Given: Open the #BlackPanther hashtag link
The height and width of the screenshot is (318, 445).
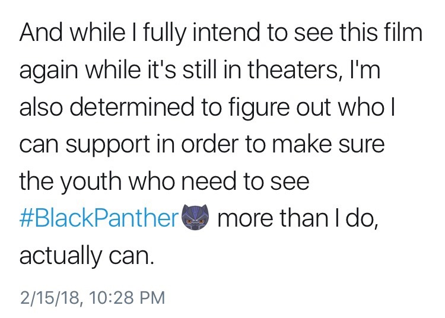Looking at the screenshot, I should [99, 219].
